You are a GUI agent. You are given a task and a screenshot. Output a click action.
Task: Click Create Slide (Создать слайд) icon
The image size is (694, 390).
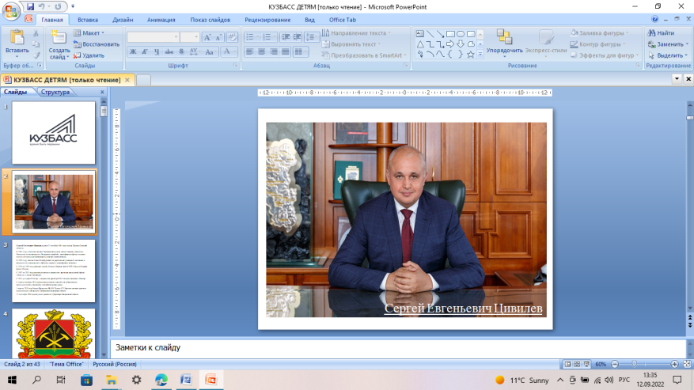point(58,37)
